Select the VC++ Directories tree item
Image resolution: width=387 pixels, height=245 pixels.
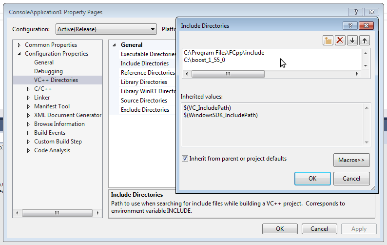(x=56, y=80)
